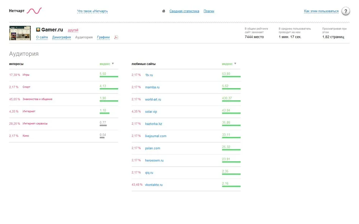Sort interests by index arrow
The image size is (359, 224).
coord(113,64)
